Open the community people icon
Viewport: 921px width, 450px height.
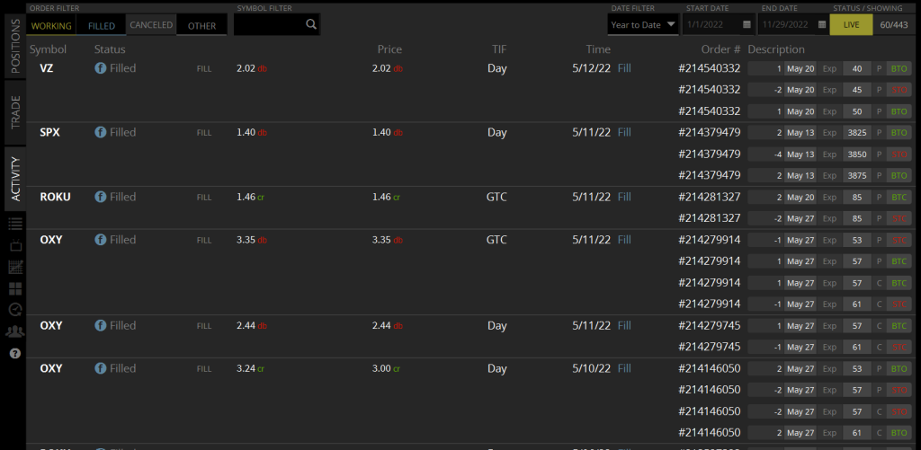[14, 331]
